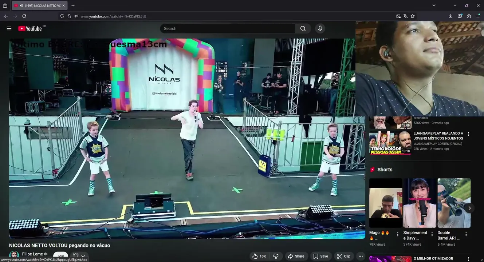Click the LUANGAMEPLAY CORTES [OFICIAL] channel

tap(438, 144)
